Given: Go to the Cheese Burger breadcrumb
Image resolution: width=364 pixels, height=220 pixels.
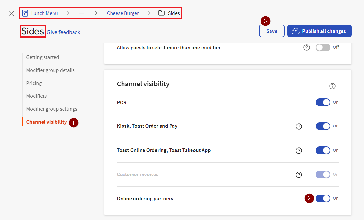Looking at the screenshot, I should (123, 13).
